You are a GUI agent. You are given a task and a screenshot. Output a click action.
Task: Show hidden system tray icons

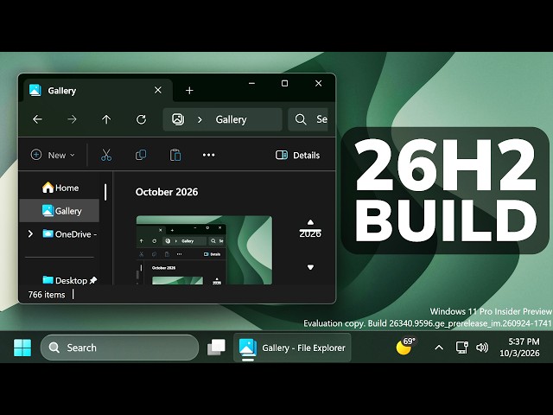coord(439,348)
